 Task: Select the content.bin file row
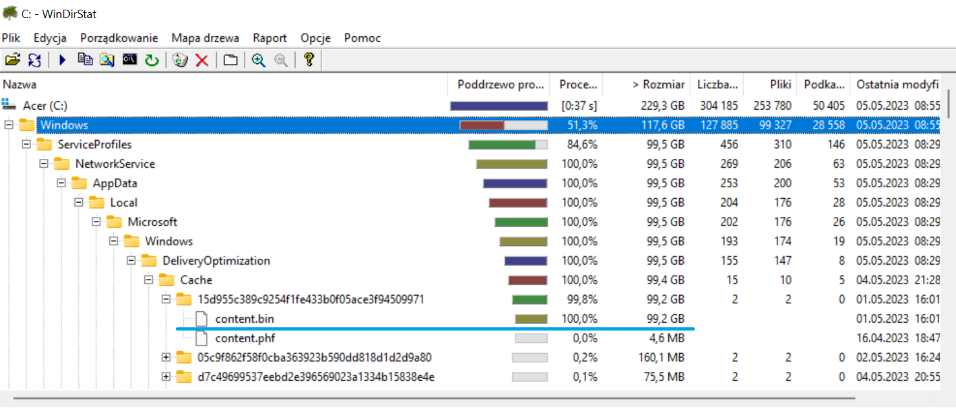471,318
